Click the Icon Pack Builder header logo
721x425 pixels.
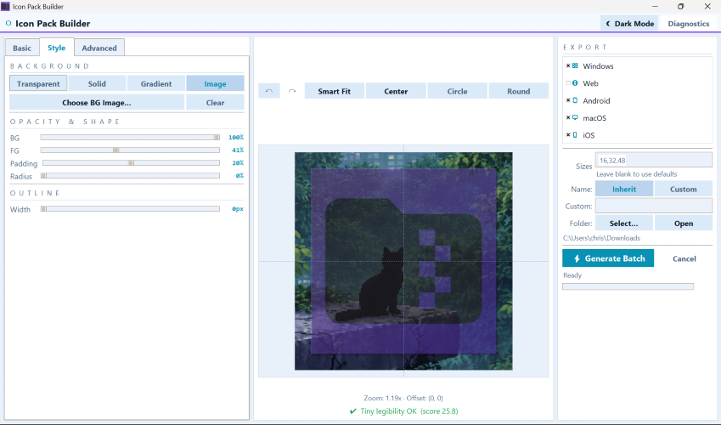(8, 24)
